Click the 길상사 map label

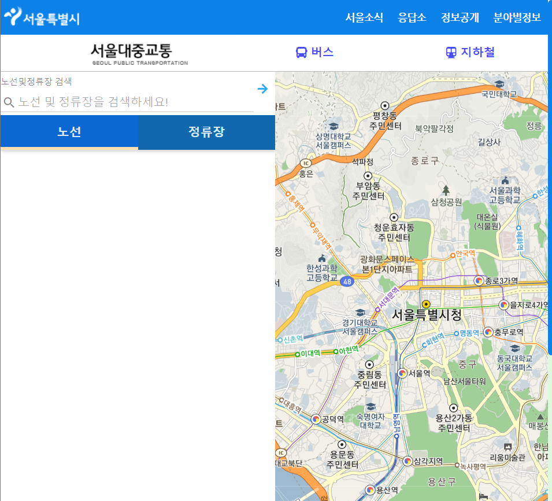pyautogui.click(x=489, y=142)
